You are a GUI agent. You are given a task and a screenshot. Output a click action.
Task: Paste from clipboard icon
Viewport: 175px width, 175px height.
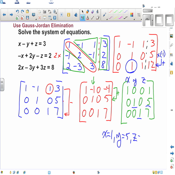click(40, 12)
